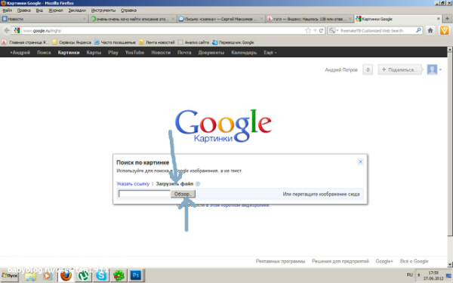
Task: Click the RU language indicator in the tray
Action: click(x=410, y=275)
